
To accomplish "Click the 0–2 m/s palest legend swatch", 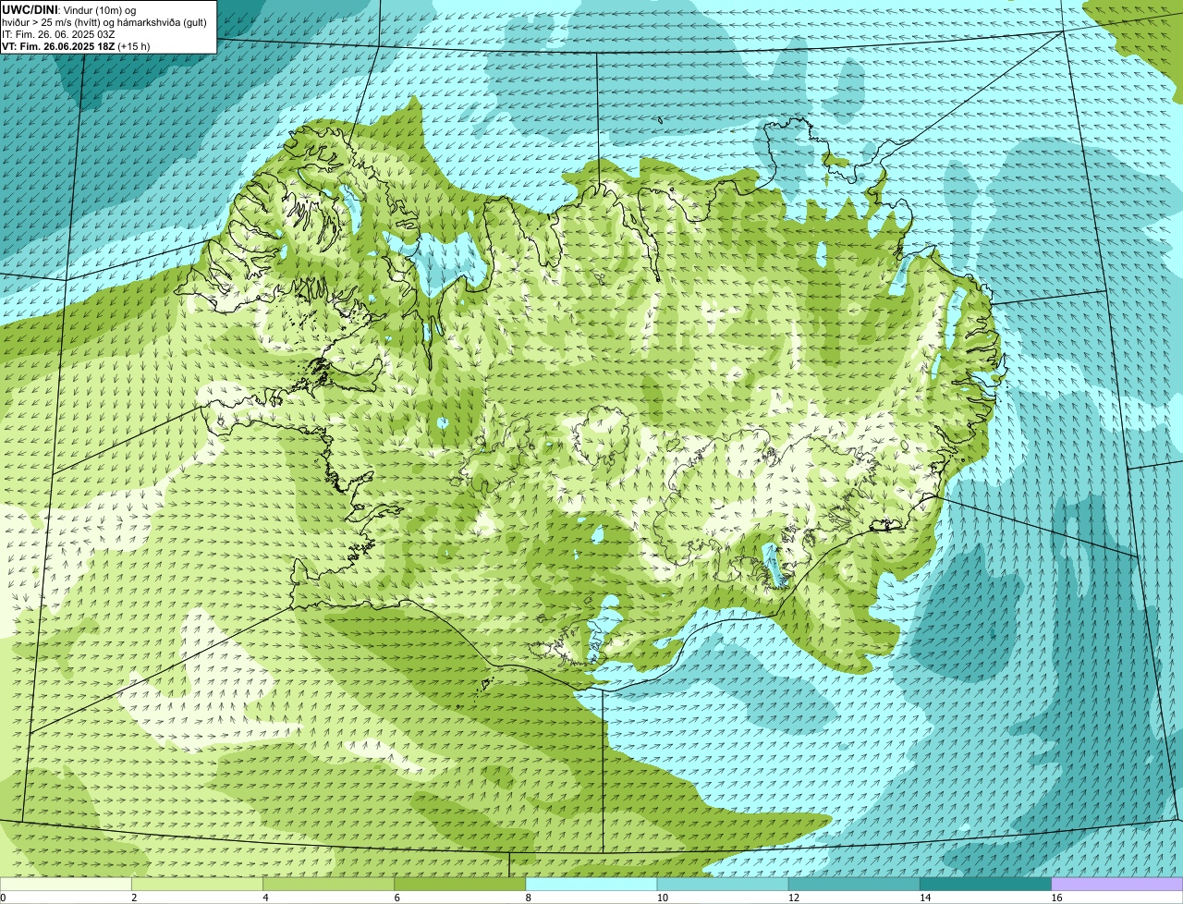I will point(66,885).
